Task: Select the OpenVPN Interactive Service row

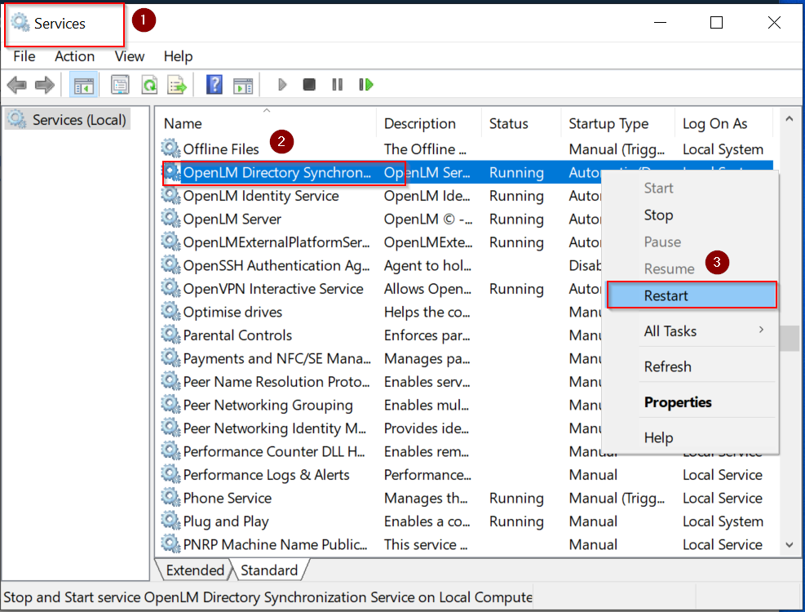Action: point(272,289)
